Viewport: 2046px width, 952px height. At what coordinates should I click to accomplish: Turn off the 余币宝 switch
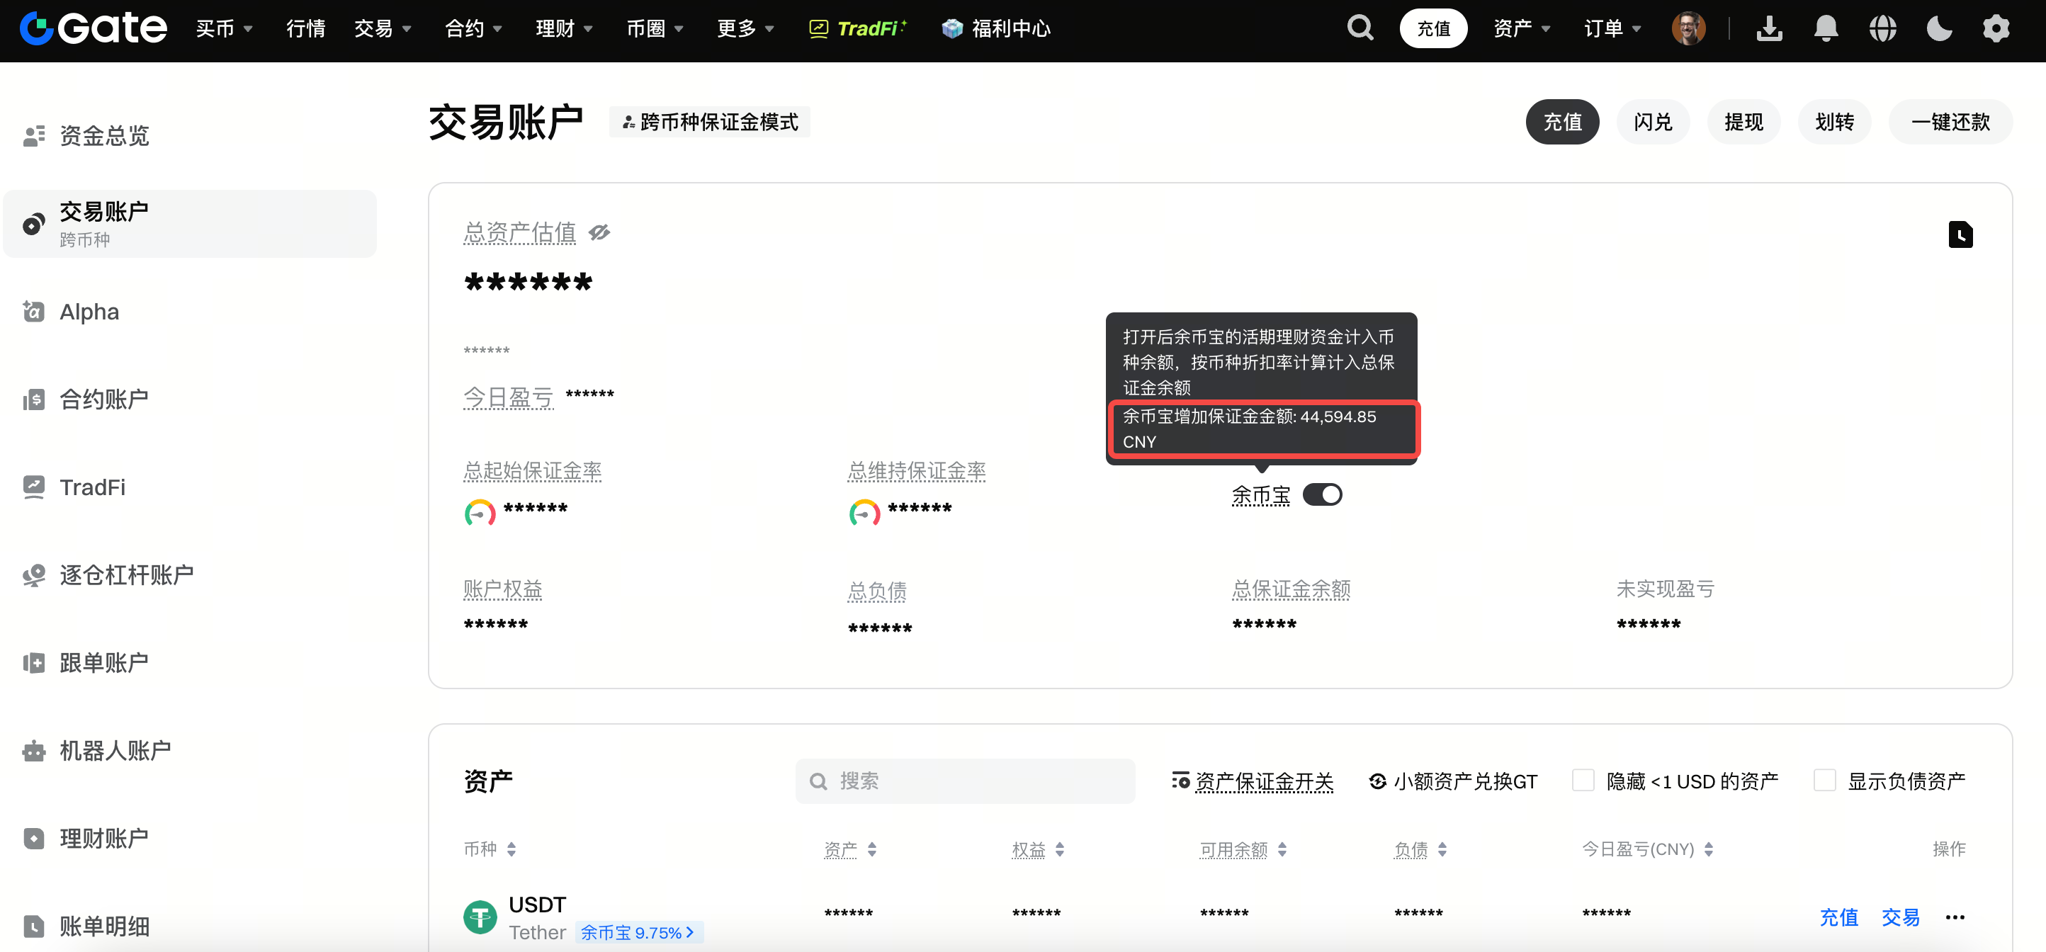[1322, 494]
